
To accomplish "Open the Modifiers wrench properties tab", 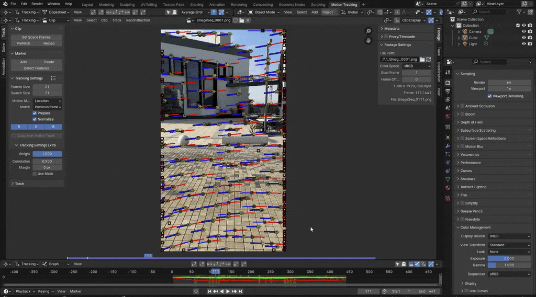I will (448, 145).
